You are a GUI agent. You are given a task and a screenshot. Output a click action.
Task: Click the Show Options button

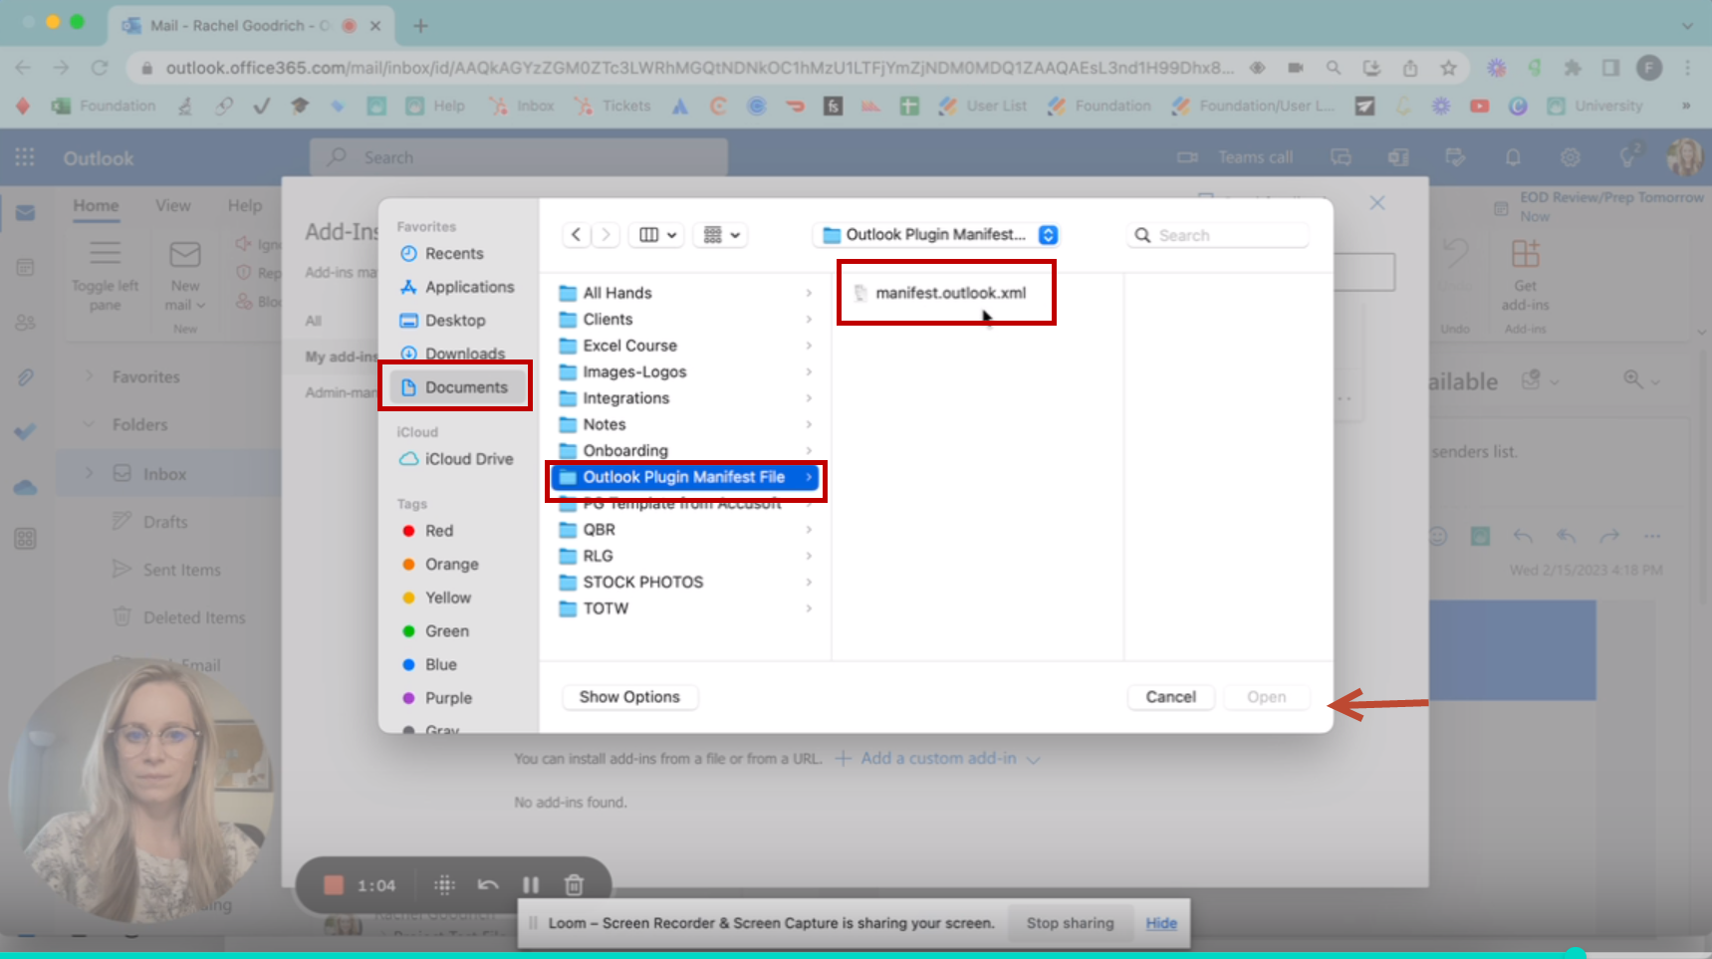click(x=628, y=696)
